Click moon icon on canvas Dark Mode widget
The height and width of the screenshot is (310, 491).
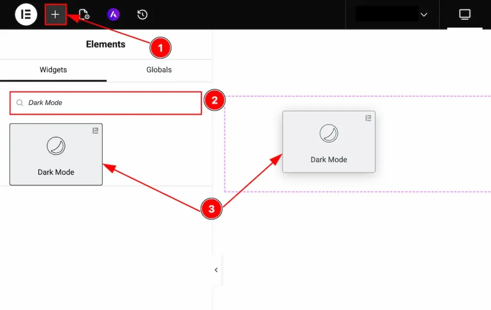(x=329, y=134)
